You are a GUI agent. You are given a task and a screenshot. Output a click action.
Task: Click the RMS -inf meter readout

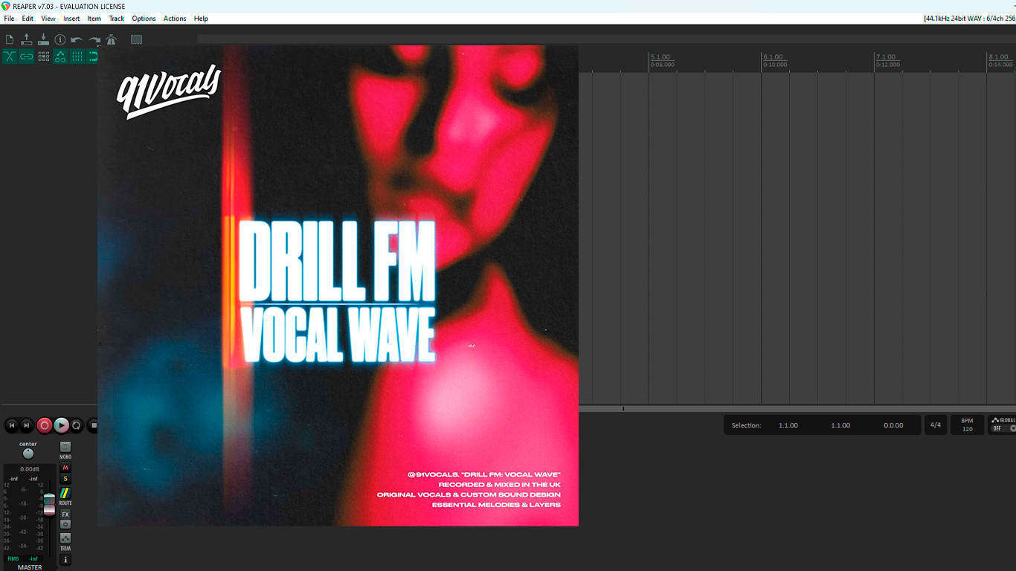[x=22, y=558]
